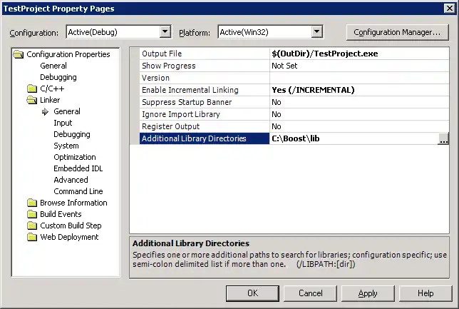The height and width of the screenshot is (309, 459).
Task: Click the C/C++ folder icon
Action: point(31,88)
